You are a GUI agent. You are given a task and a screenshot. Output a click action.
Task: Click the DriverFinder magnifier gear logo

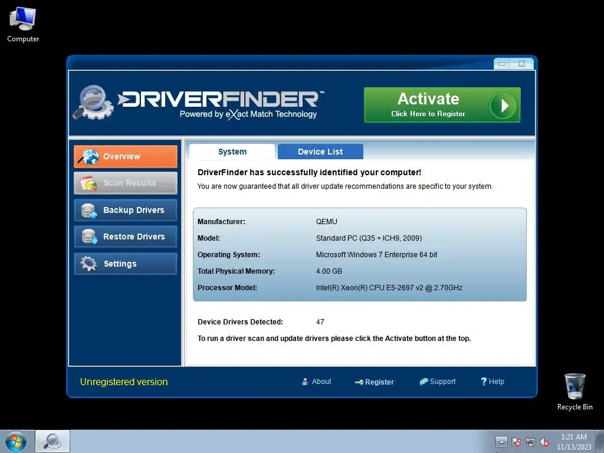coord(93,102)
